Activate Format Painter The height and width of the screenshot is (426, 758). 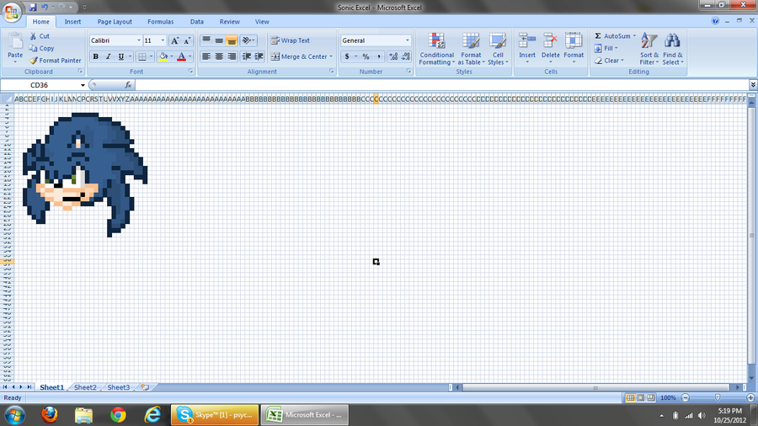click(55, 61)
